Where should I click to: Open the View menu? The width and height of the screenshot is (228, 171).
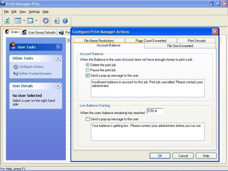point(22,12)
